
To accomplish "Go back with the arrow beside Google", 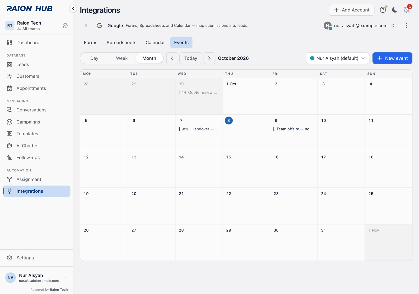I will click(86, 26).
